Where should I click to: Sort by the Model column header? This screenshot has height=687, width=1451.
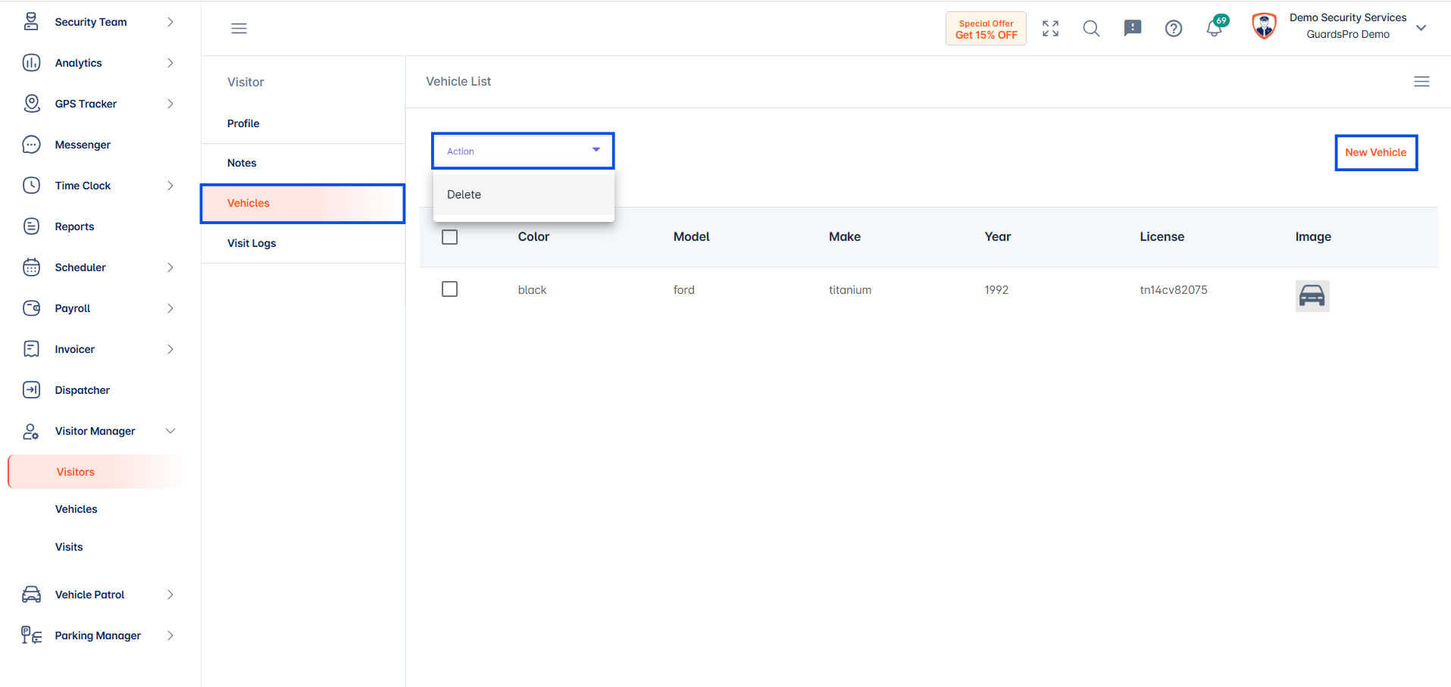[691, 236]
